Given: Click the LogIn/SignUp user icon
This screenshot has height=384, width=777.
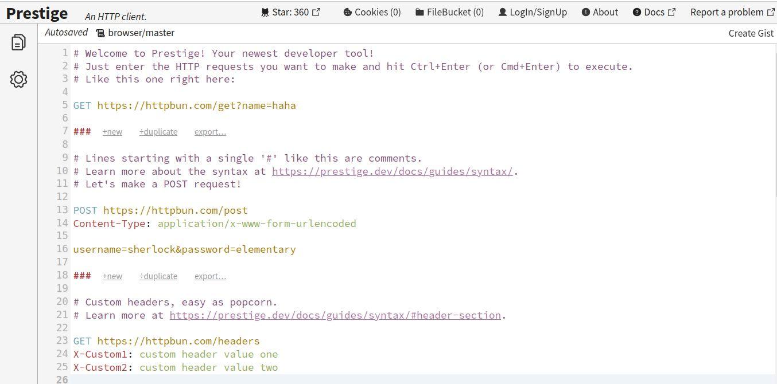Looking at the screenshot, I should 503,12.
